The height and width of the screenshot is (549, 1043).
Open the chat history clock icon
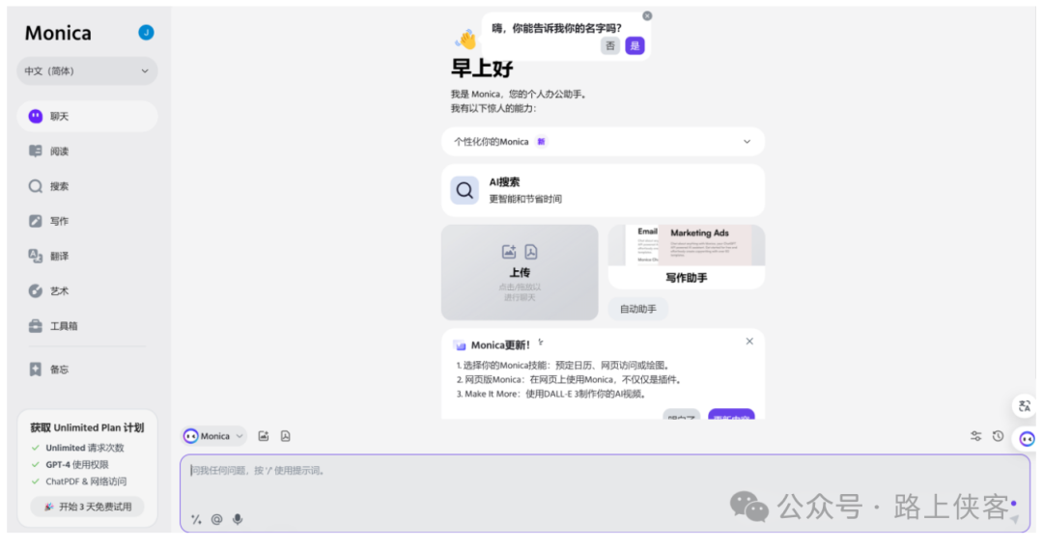pyautogui.click(x=998, y=436)
